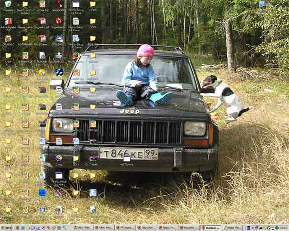Screen dimensions: 289x231
Task: Launch the Mozilla Firefox desktop shortcut
Action: coord(76,55)
